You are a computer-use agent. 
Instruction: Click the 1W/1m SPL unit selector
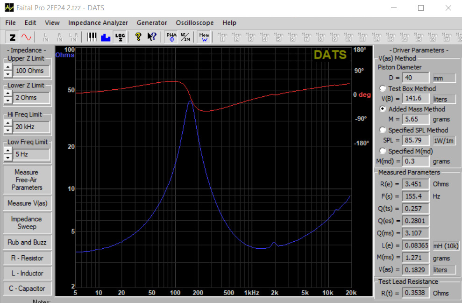tap(444, 141)
